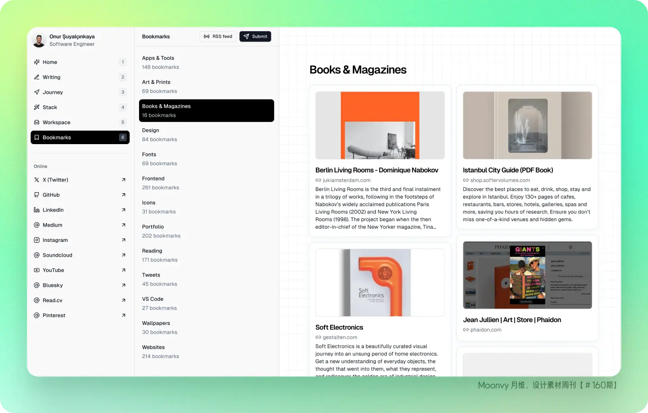Click the Journey navigation arrow icon

(x=37, y=92)
